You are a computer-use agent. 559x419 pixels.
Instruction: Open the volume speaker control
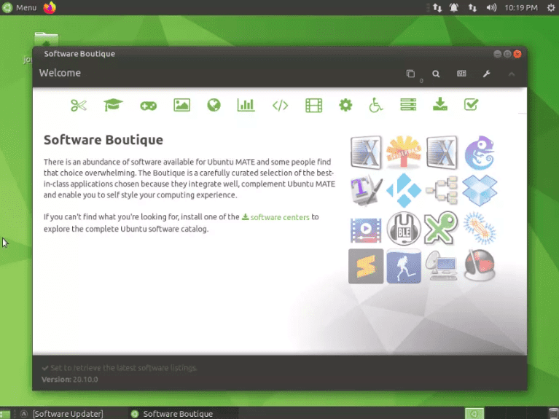491,7
